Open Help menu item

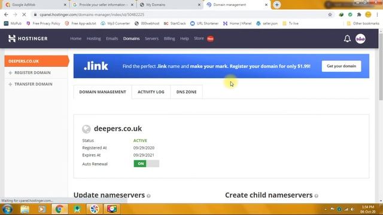pos(184,38)
